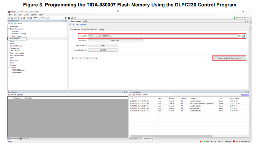Image resolution: width=261 pixels, height=149 pixels.
Task: Open the Edit menu
Action: point(15,15)
